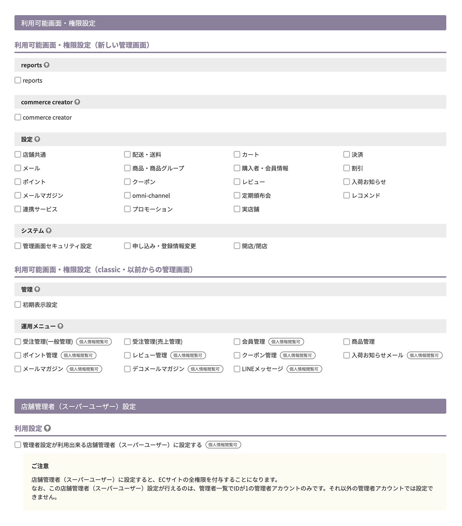Click 個人情報閲覧可 badge beside 会員管理

(286, 342)
